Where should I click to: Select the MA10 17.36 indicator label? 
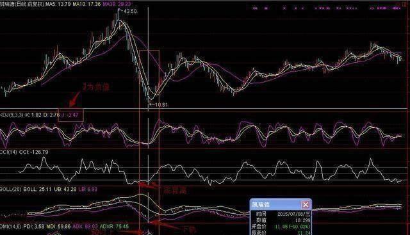[x=86, y=4]
